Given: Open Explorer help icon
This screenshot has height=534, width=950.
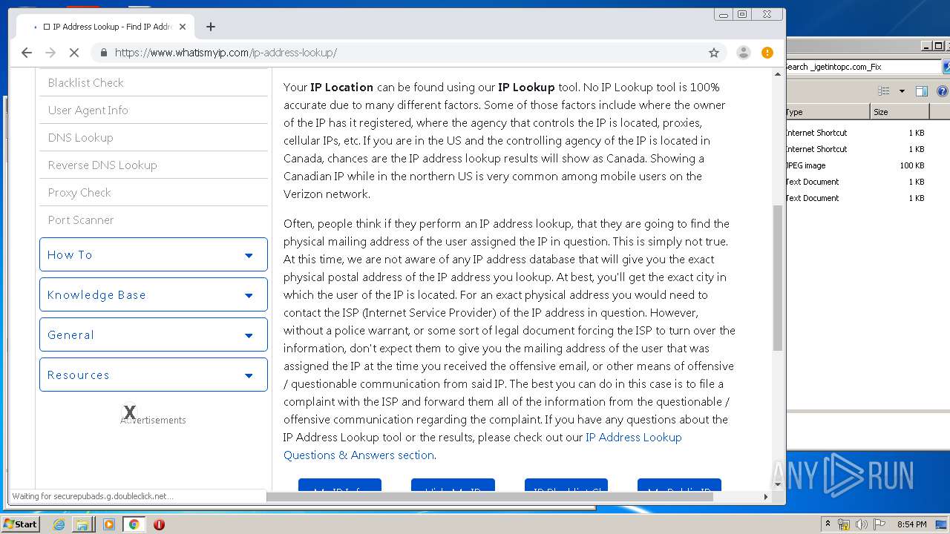Looking at the screenshot, I should pyautogui.click(x=943, y=91).
